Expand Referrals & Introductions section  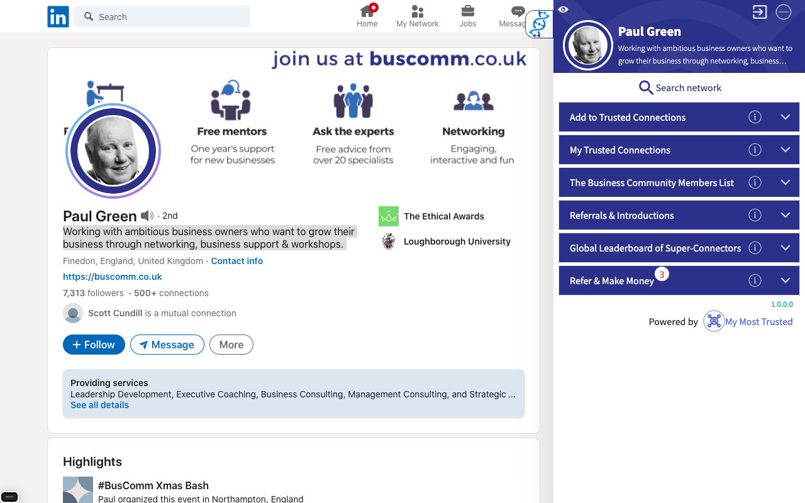point(785,215)
